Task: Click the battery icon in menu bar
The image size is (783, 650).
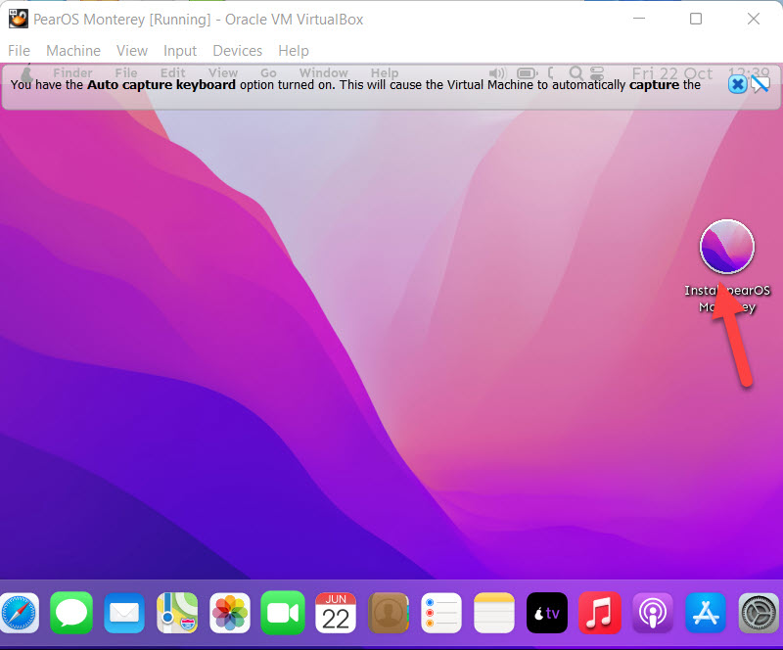Action: pyautogui.click(x=527, y=73)
